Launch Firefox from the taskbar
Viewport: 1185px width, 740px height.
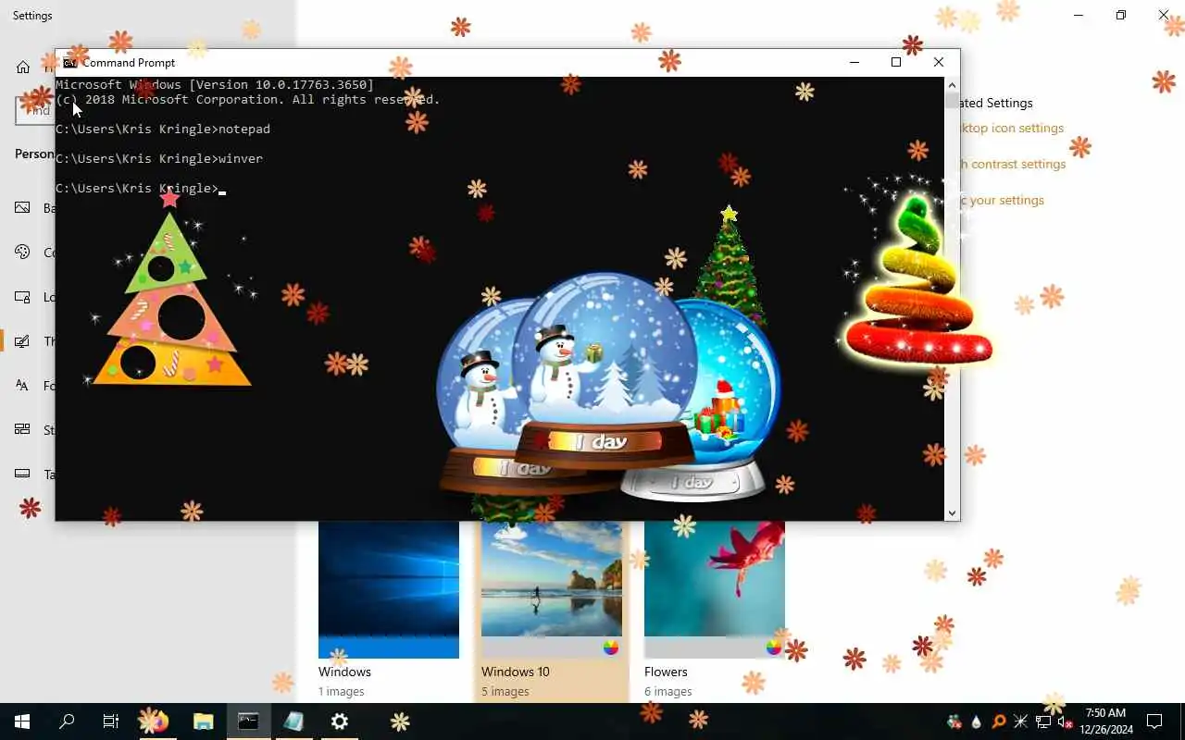click(x=158, y=721)
